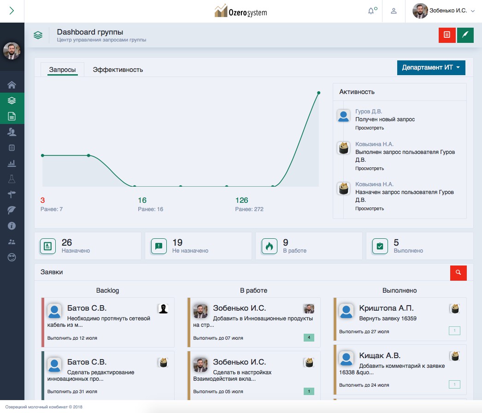
Task: Select the layers icon in the sidebar
Action: pyautogui.click(x=12, y=100)
